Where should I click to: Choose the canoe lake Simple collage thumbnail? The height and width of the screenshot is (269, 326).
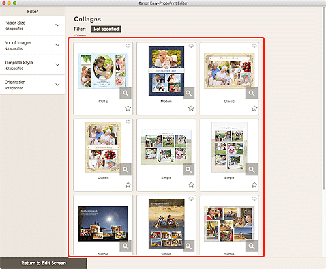coord(166,223)
